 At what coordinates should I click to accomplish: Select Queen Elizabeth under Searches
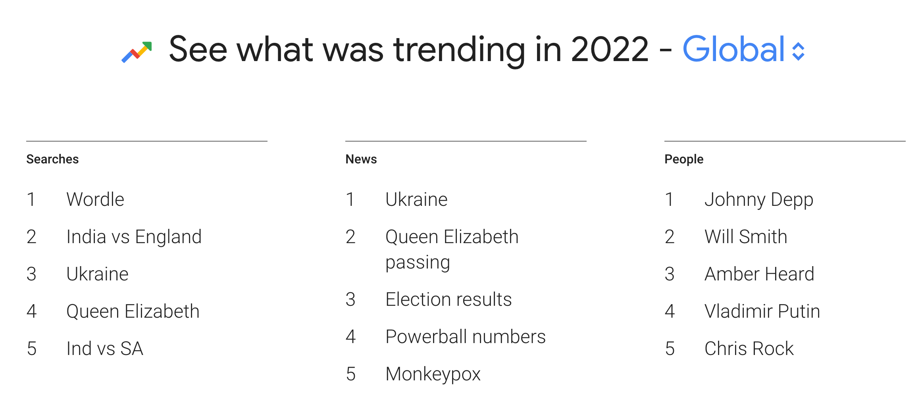133,311
